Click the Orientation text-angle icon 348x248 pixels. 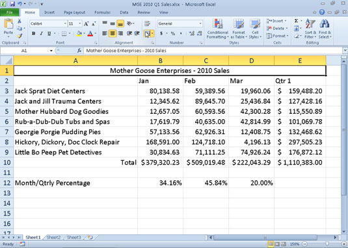tap(129, 23)
